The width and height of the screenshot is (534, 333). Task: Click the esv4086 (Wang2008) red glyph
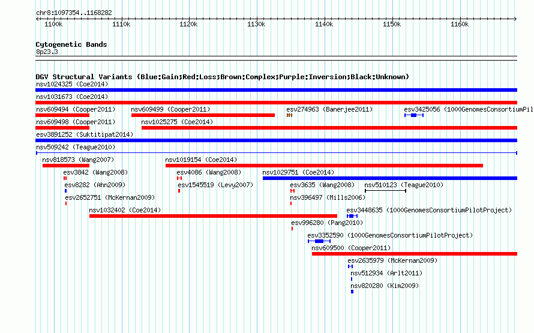[x=179, y=178]
